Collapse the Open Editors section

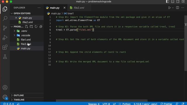(12, 13)
